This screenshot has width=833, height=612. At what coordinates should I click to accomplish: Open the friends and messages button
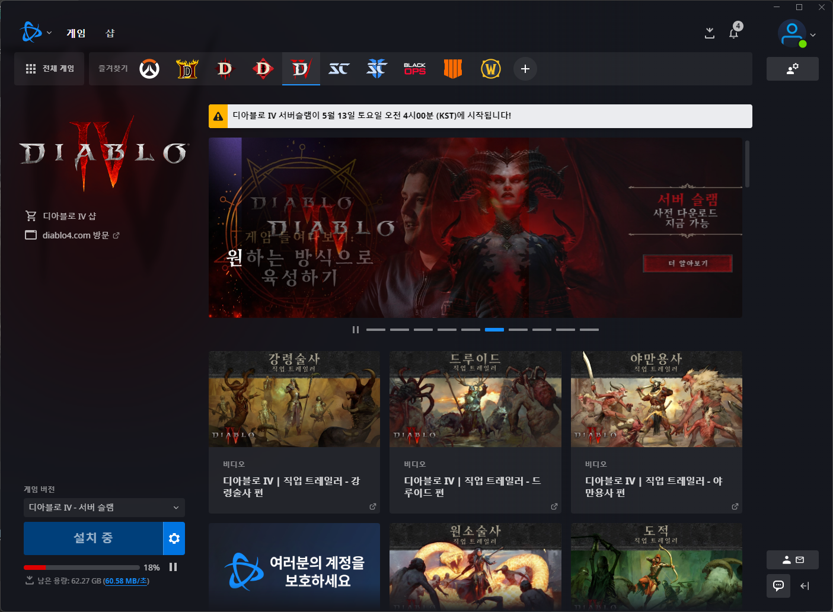click(793, 560)
